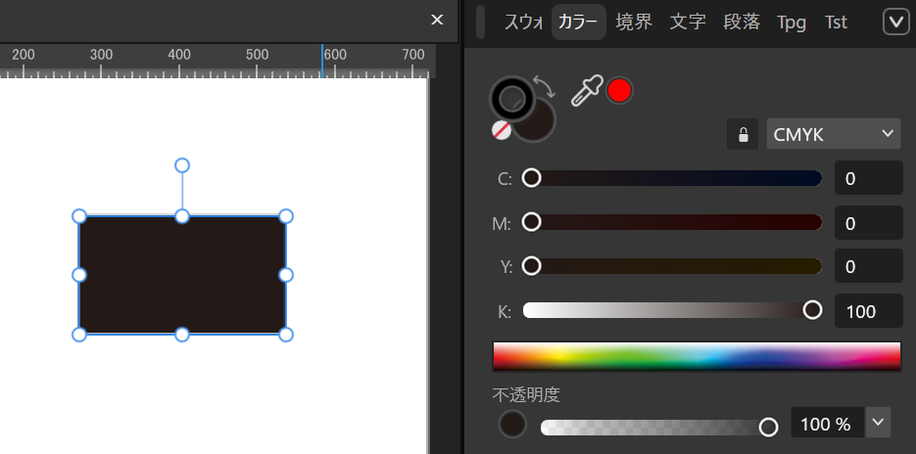Click the right-middle selection handle of rectangle
Image resolution: width=916 pixels, height=454 pixels.
286,275
